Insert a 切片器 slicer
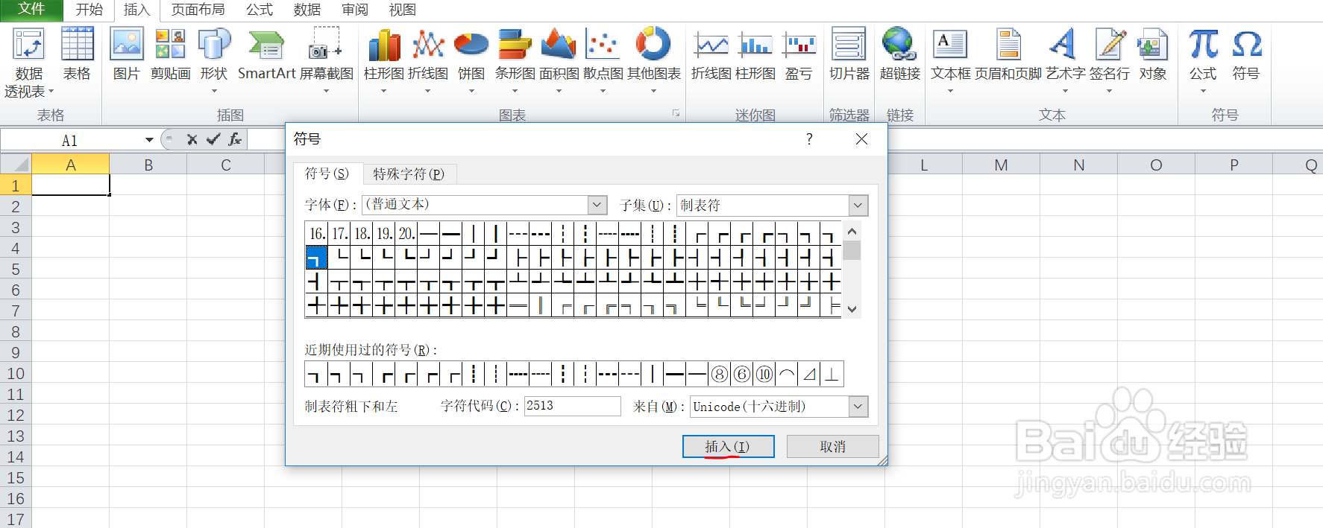This screenshot has height=528, width=1323. [849, 54]
